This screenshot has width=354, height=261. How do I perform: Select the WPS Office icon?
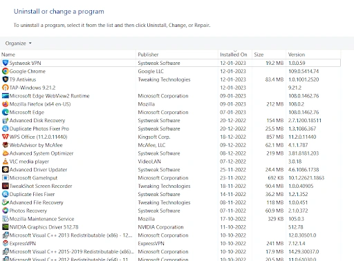coord(6,137)
